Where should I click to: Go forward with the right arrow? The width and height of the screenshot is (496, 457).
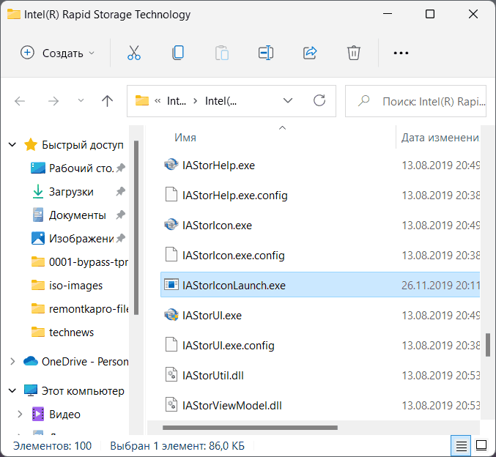(53, 101)
